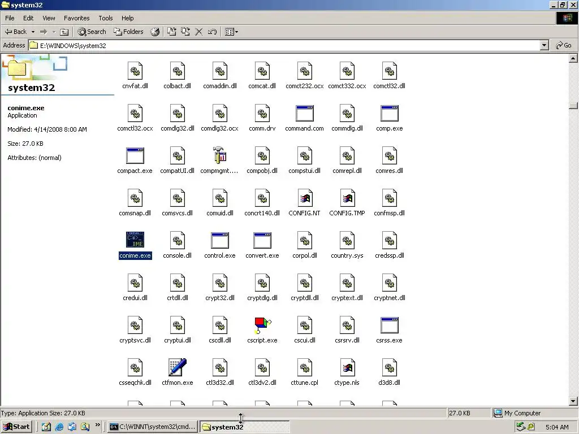Select the compact.exe file icon
This screenshot has height=434, width=579.
pyautogui.click(x=135, y=156)
